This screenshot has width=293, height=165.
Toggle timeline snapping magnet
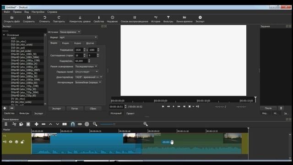(x=73, y=124)
